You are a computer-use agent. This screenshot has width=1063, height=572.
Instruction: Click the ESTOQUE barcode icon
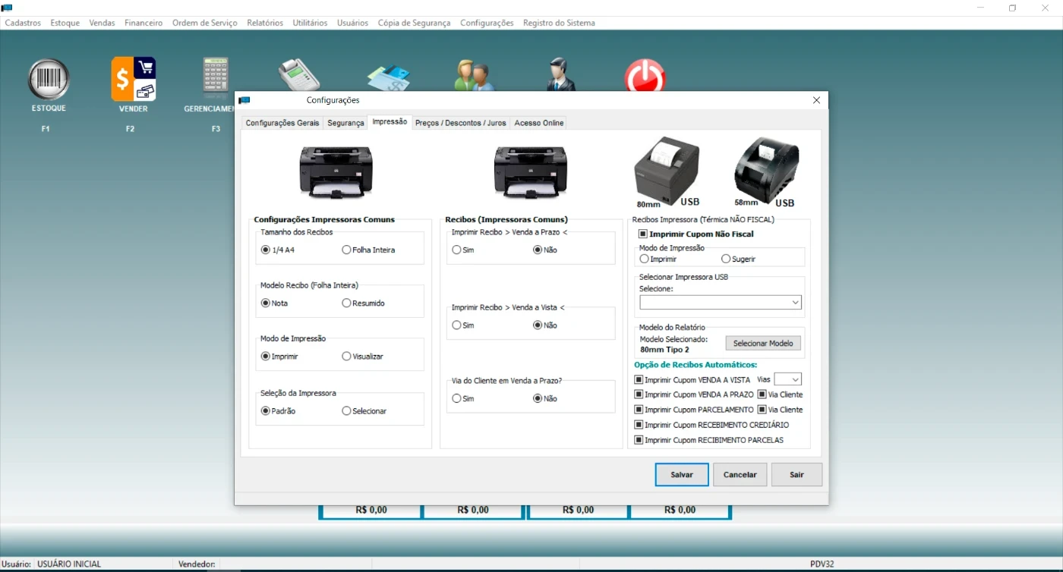click(49, 80)
